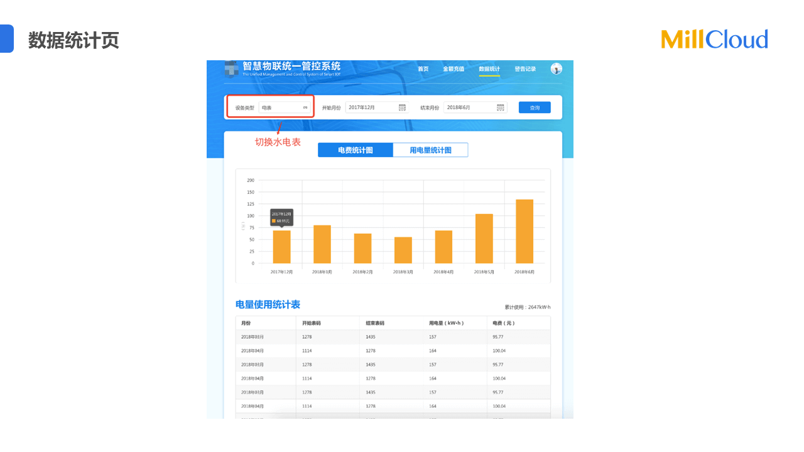
Task: Select the 数据统计 nav tab
Action: coord(489,69)
